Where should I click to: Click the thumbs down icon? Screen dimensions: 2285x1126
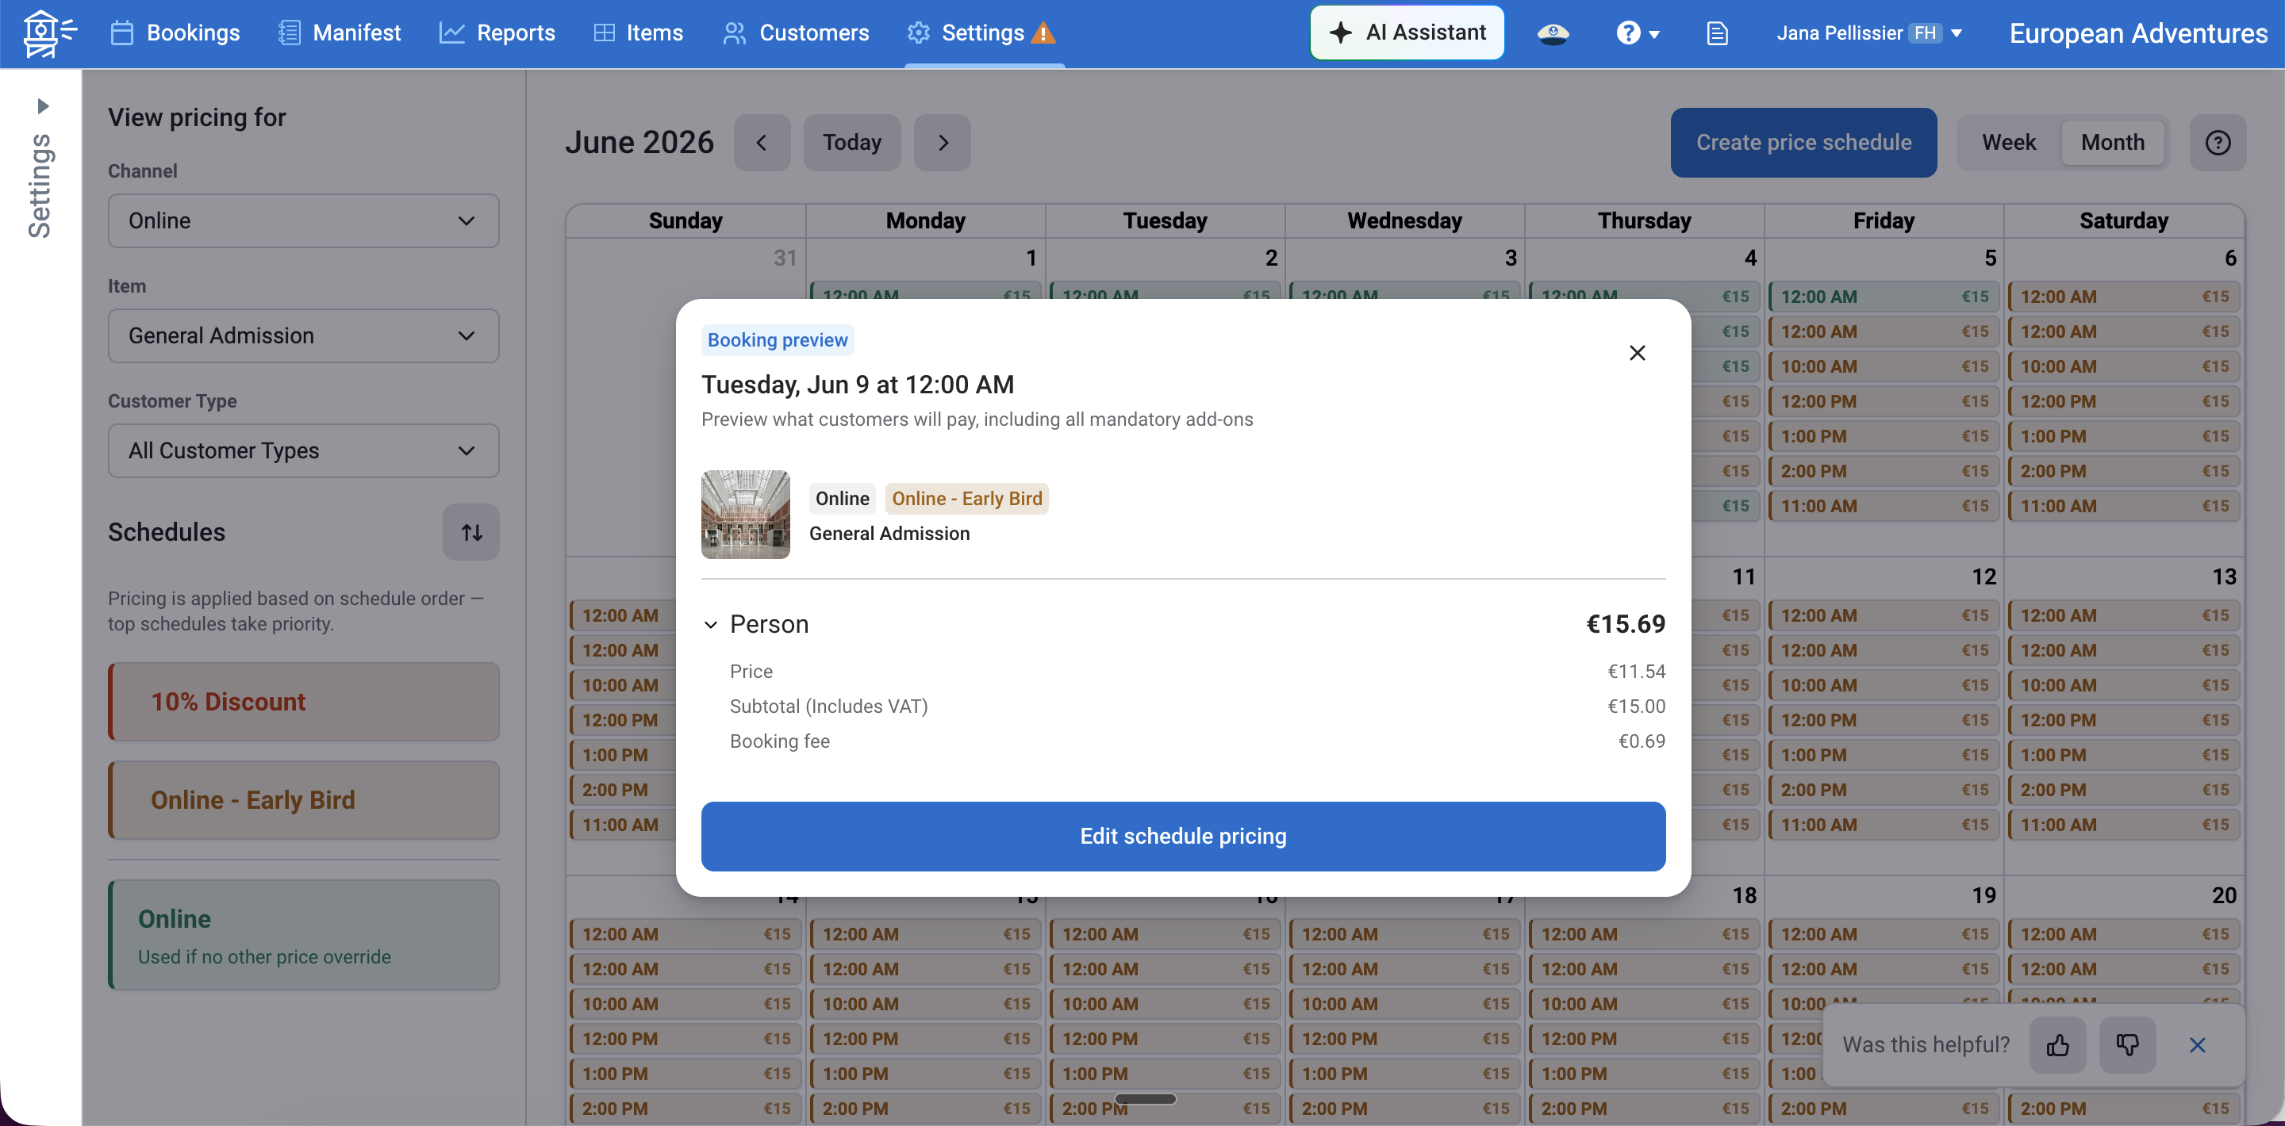coord(2126,1045)
